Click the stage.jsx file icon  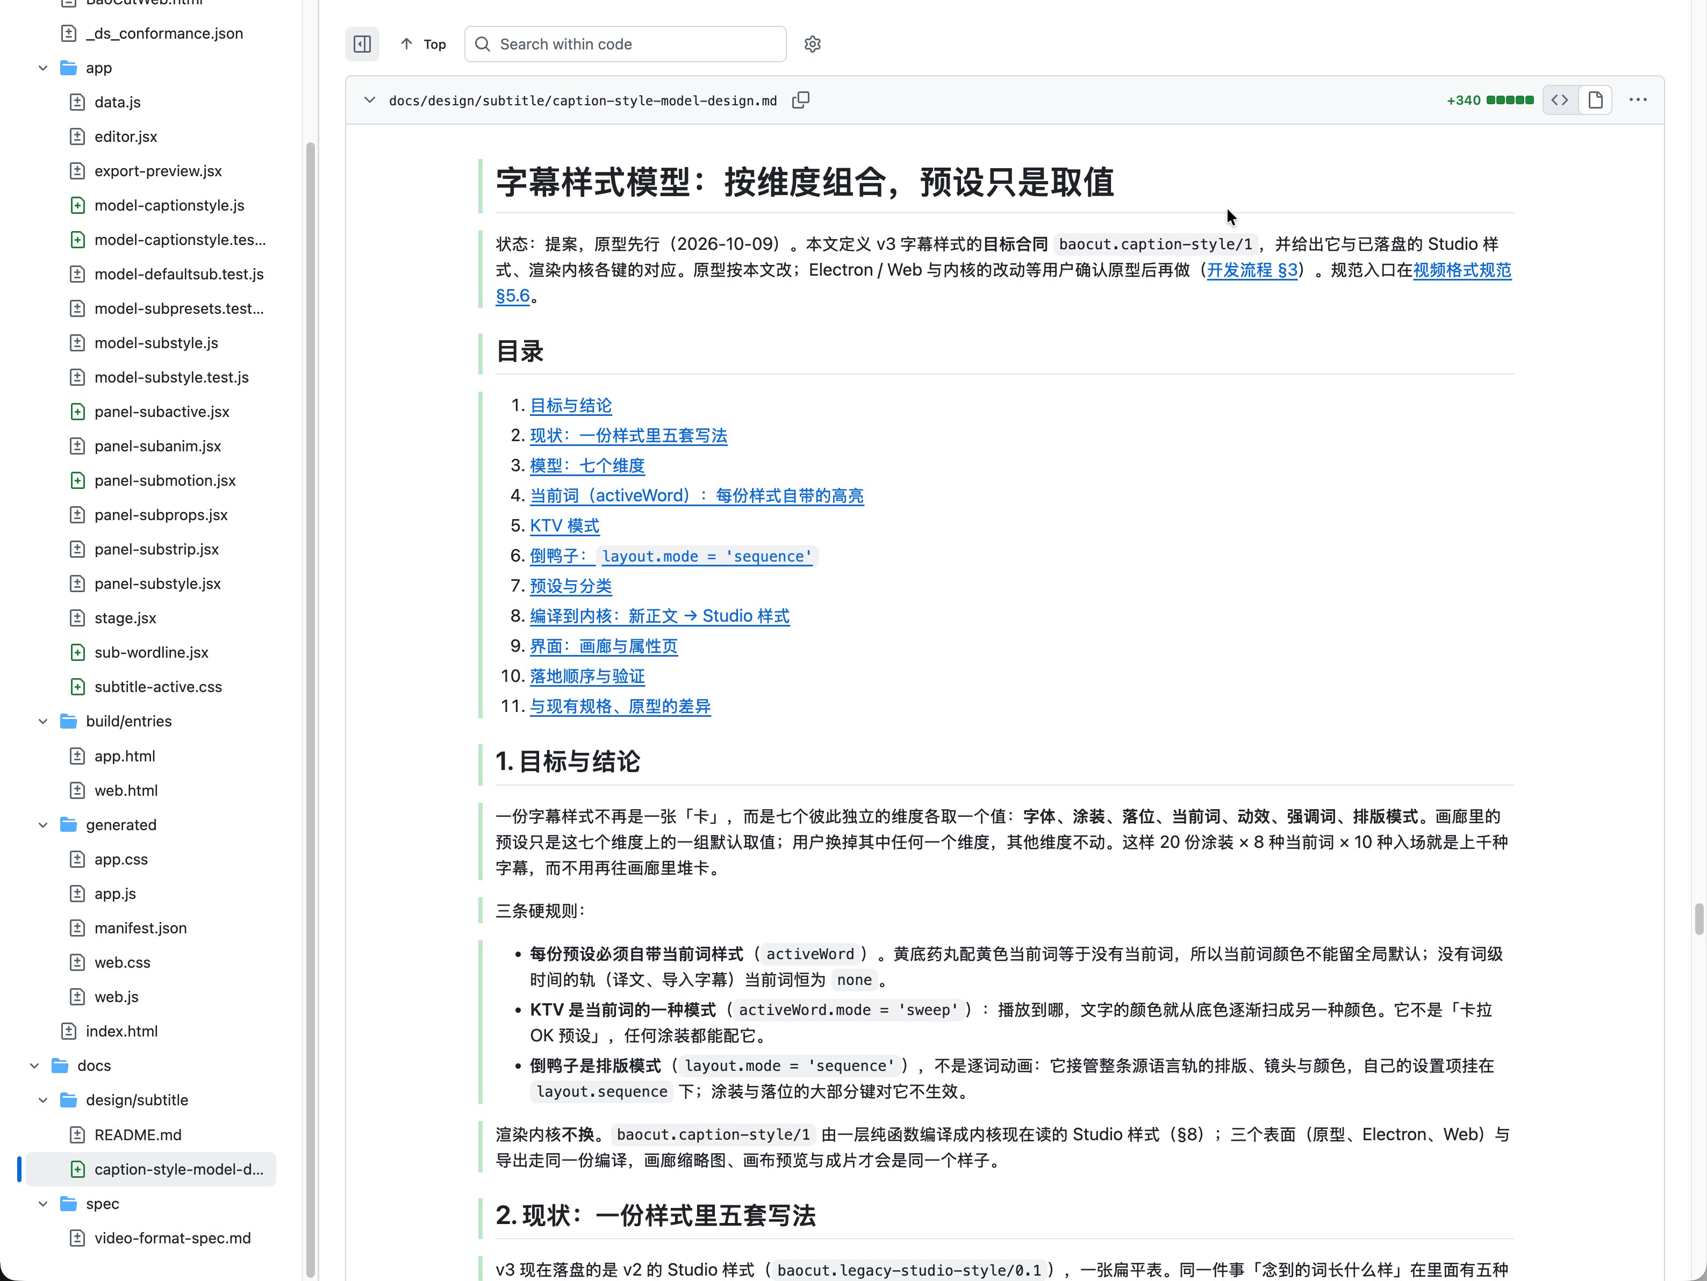[x=77, y=618]
